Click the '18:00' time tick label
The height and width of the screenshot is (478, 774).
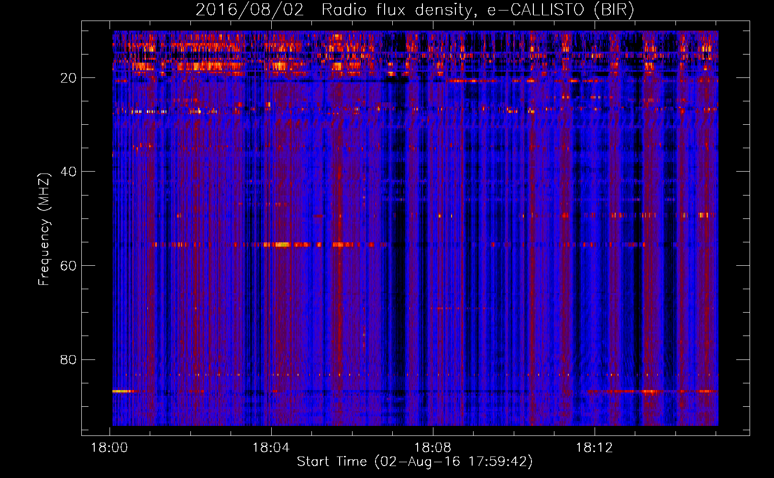(110, 448)
